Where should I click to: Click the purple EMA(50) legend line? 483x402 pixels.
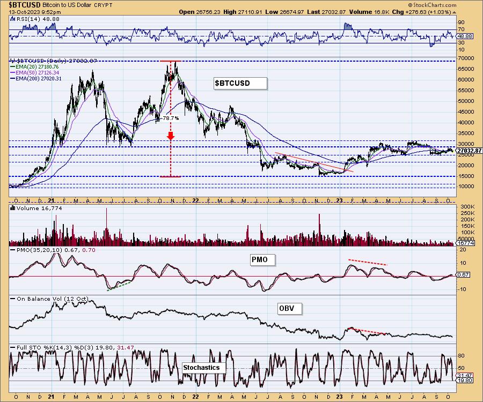(13, 72)
